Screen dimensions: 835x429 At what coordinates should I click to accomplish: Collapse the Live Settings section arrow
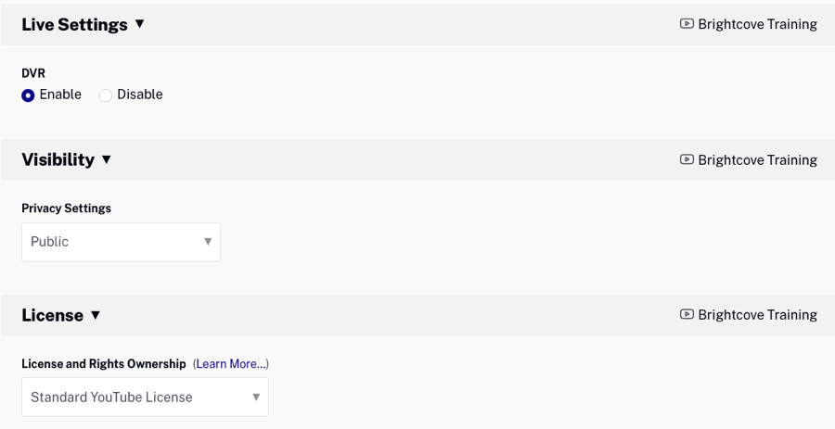[x=140, y=24]
